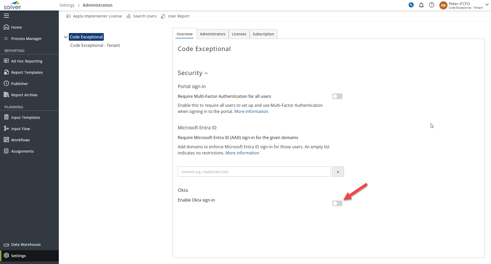The image size is (491, 264).
Task: Switch to the Administrators tab
Action: pos(213,34)
